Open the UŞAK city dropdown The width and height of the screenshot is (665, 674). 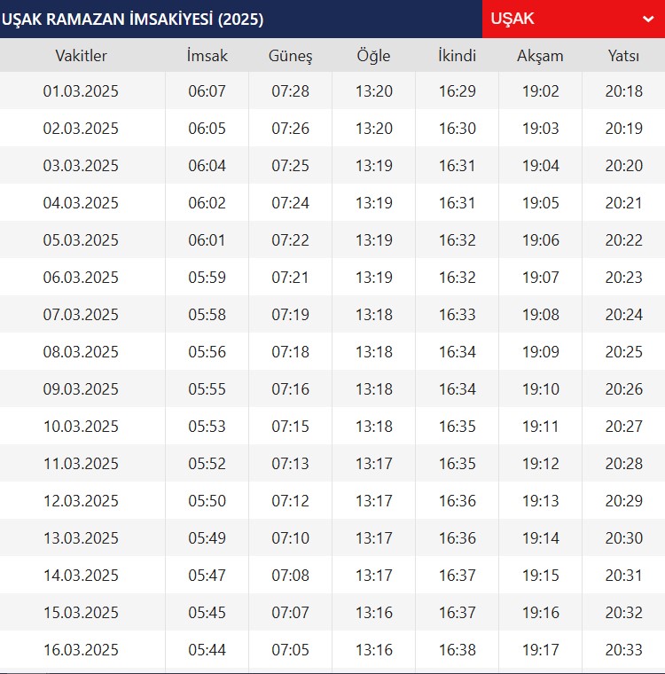tap(572, 19)
